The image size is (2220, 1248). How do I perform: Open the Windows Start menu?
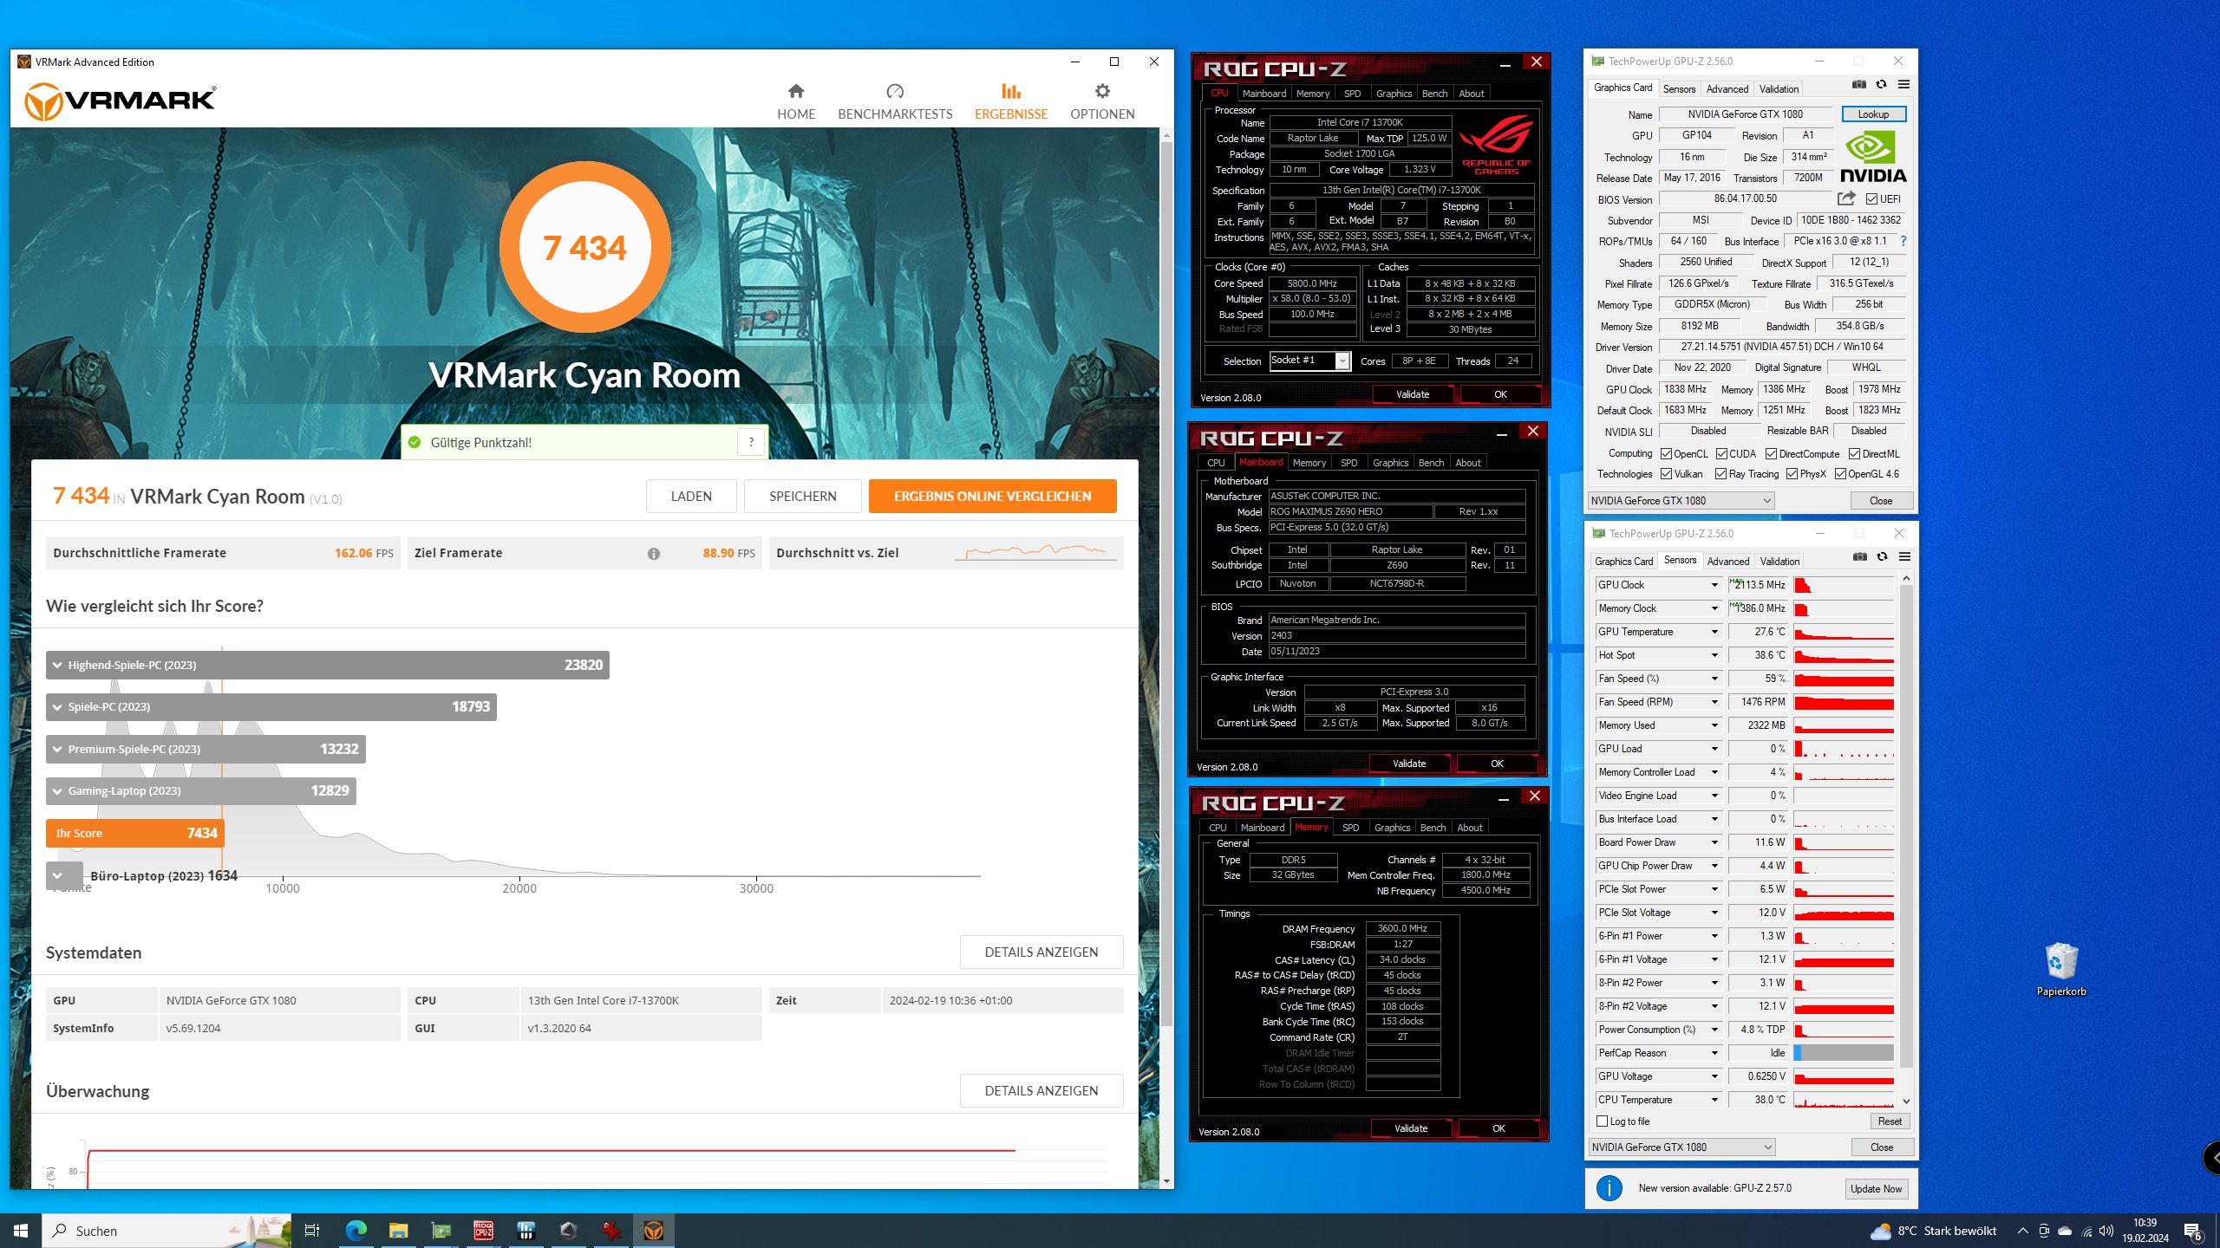(x=21, y=1231)
